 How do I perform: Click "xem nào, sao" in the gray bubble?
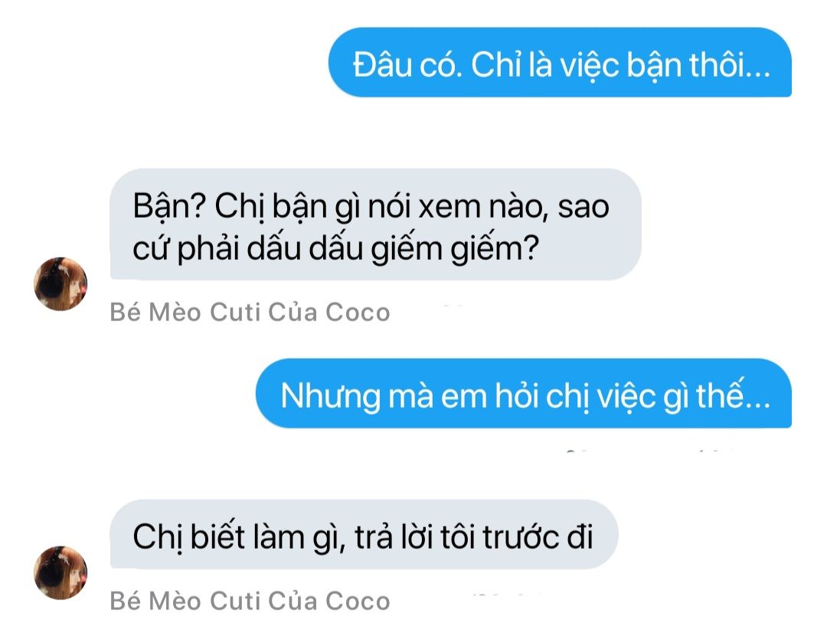pyautogui.click(x=514, y=206)
